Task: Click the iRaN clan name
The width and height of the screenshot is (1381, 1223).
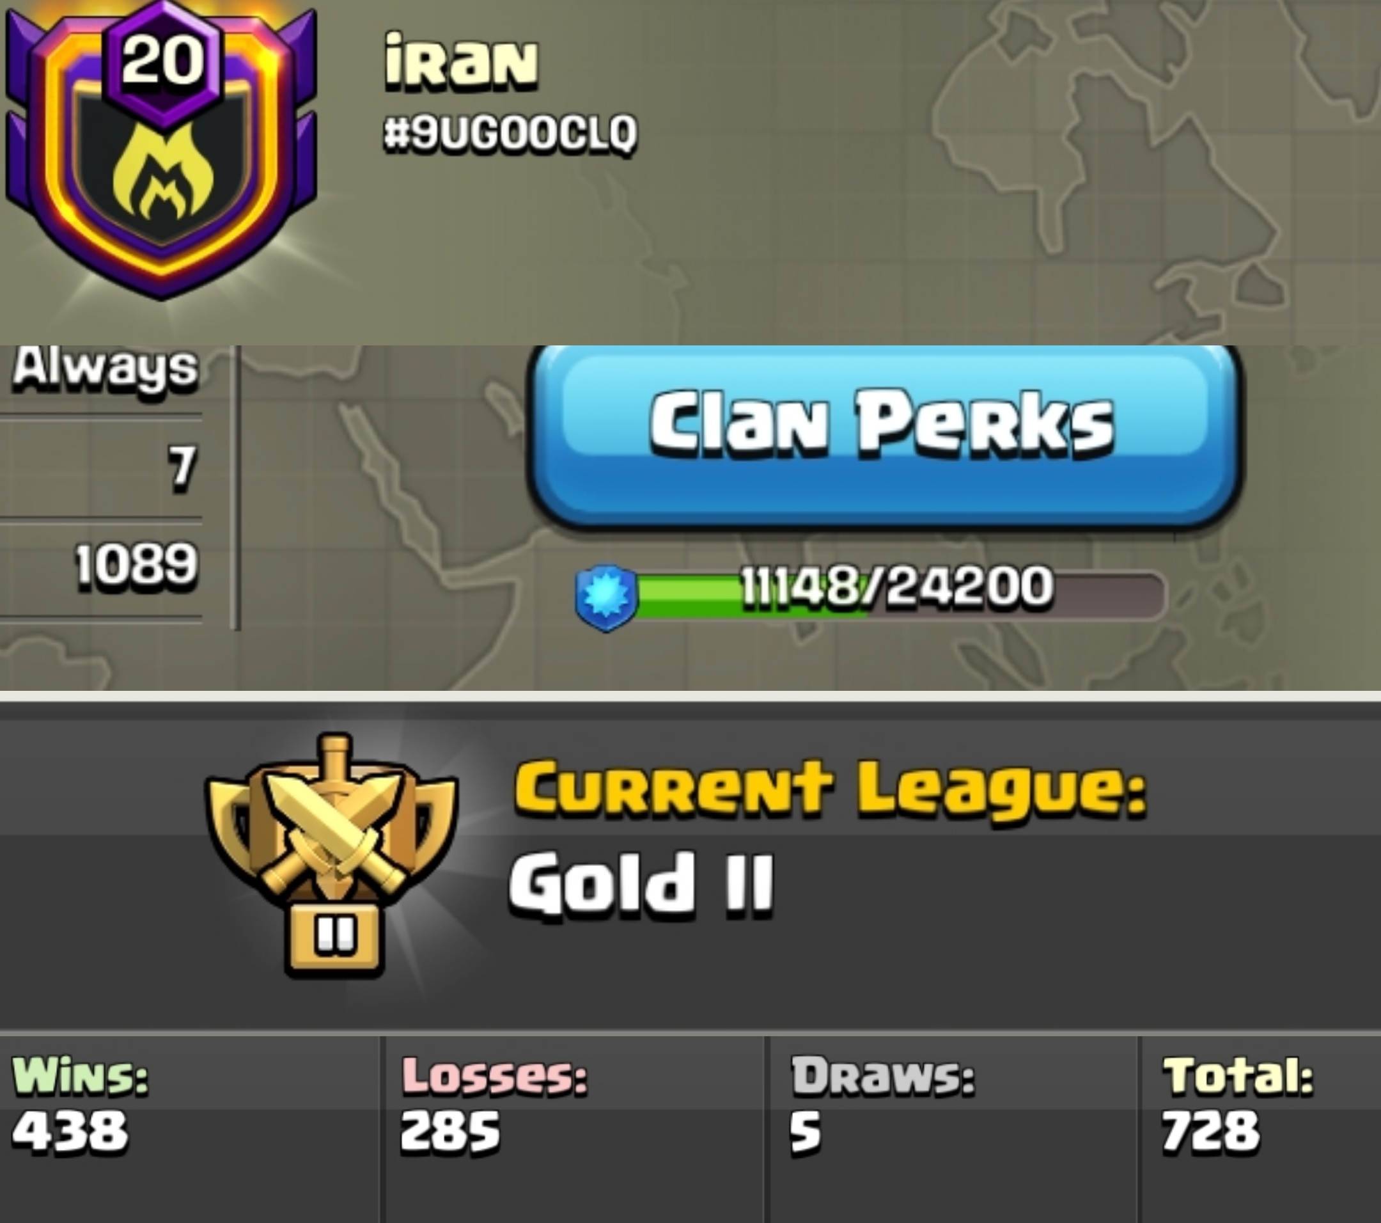Action: click(462, 63)
